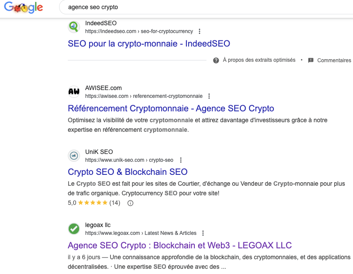353x274 pixels.
Task: Click the question mark icon near extraits optimisés
Action: click(x=216, y=60)
